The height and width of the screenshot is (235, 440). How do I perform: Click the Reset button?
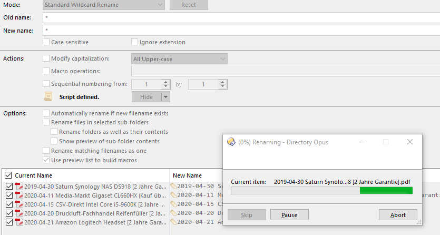click(189, 5)
